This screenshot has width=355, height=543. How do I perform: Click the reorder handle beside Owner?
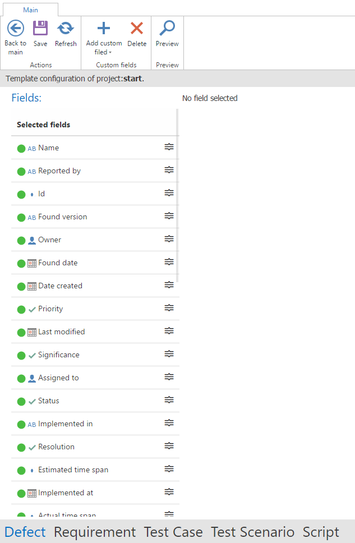[169, 240]
